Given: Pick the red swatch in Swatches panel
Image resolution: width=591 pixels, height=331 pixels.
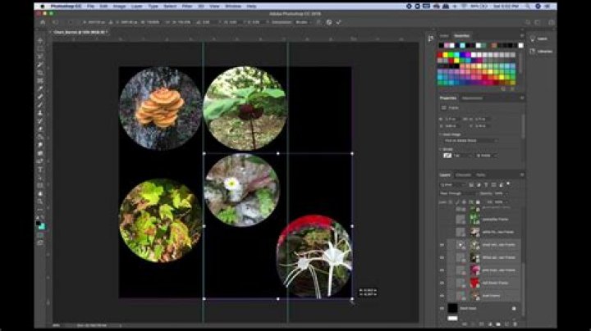Looking at the screenshot, I should [439, 55].
